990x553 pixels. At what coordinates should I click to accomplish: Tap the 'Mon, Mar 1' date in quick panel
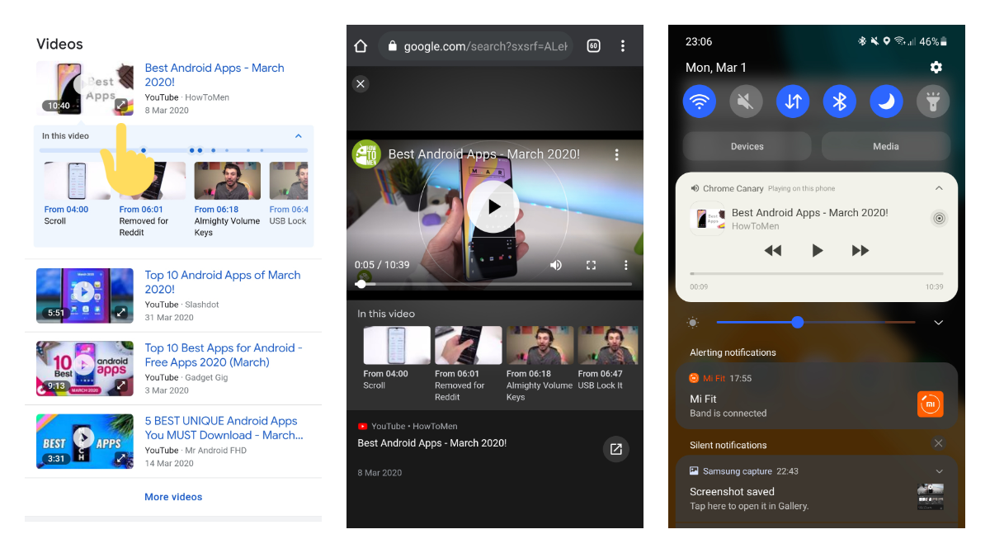716,68
